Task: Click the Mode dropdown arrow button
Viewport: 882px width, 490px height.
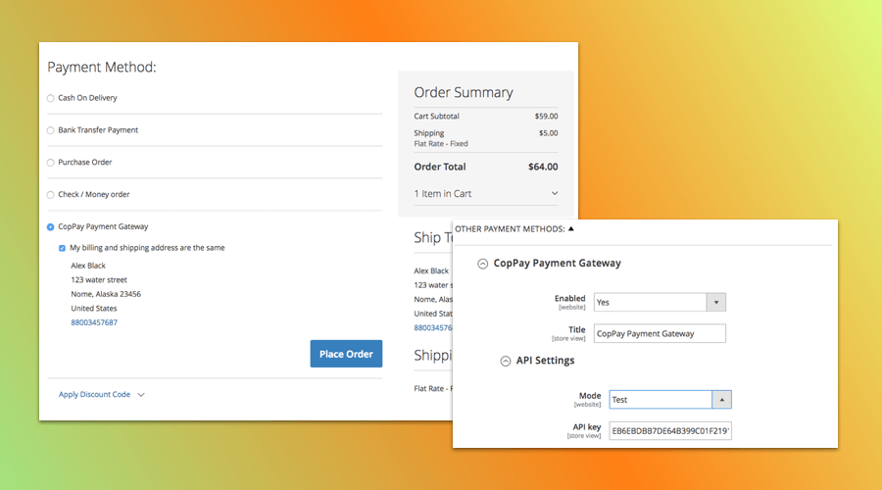Action: click(x=721, y=400)
